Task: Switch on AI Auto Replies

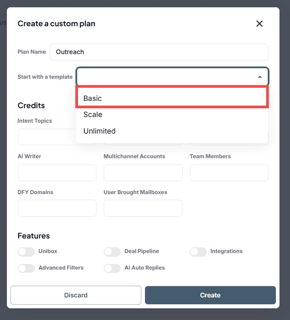Action: (112, 268)
